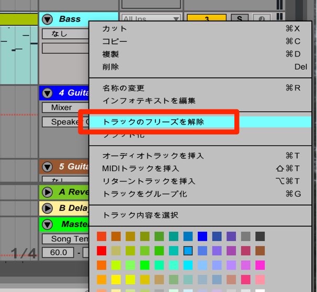This screenshot has width=317, height=292.
Task: Open the Song Tempo chooser in Master
Action: click(65, 239)
